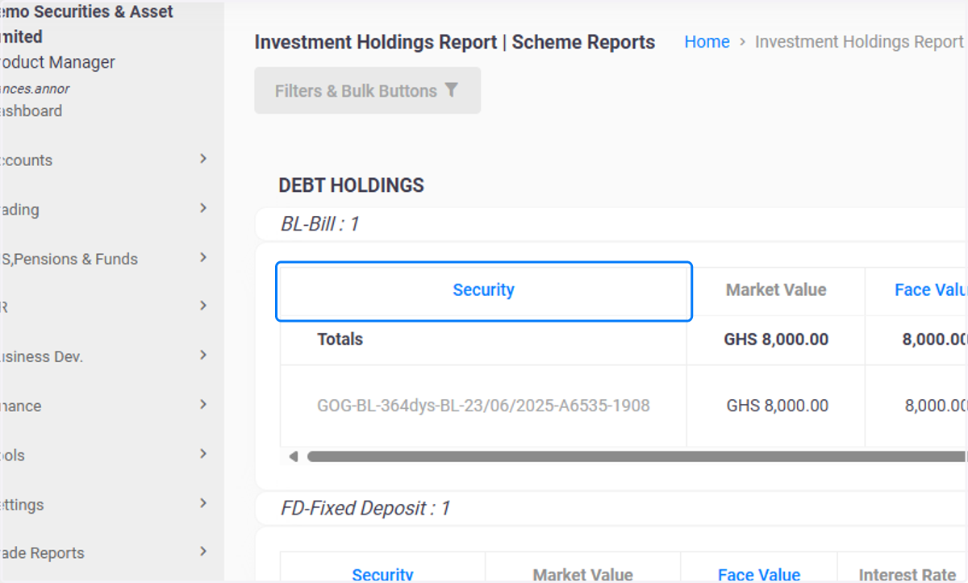The image size is (968, 583).
Task: Open the Dashboard sidebar item
Action: [x=31, y=111]
